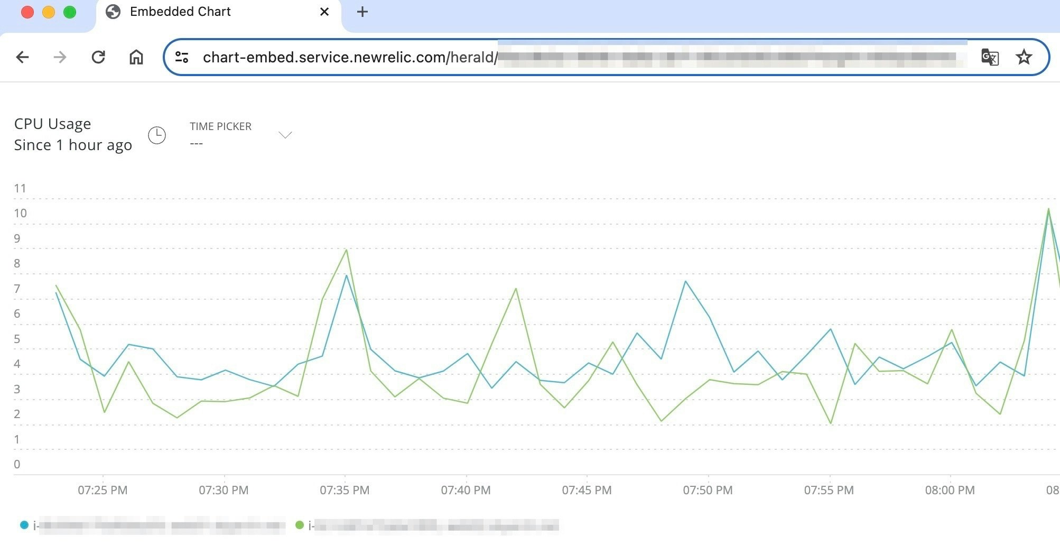Click the 07:45 PM x-axis label
Image resolution: width=1060 pixels, height=554 pixels.
(587, 490)
